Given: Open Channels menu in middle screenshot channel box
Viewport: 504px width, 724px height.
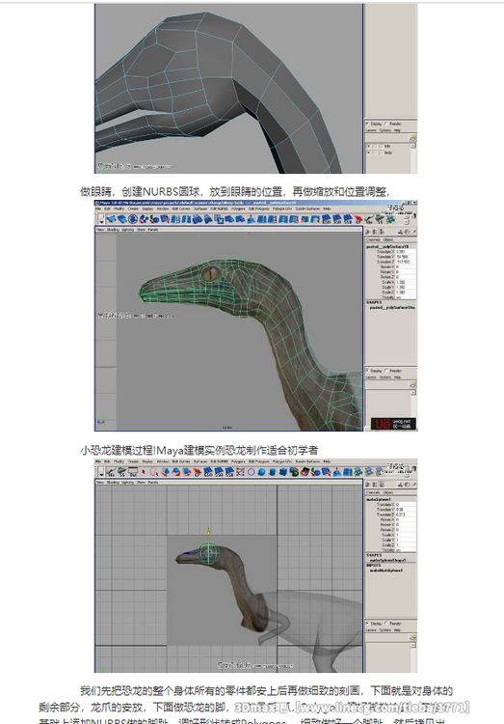Looking at the screenshot, I should coord(373,239).
